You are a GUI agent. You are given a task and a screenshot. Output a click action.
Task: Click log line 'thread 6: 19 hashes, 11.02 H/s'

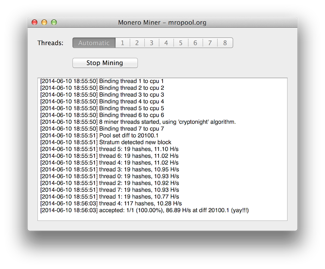tap(109, 156)
